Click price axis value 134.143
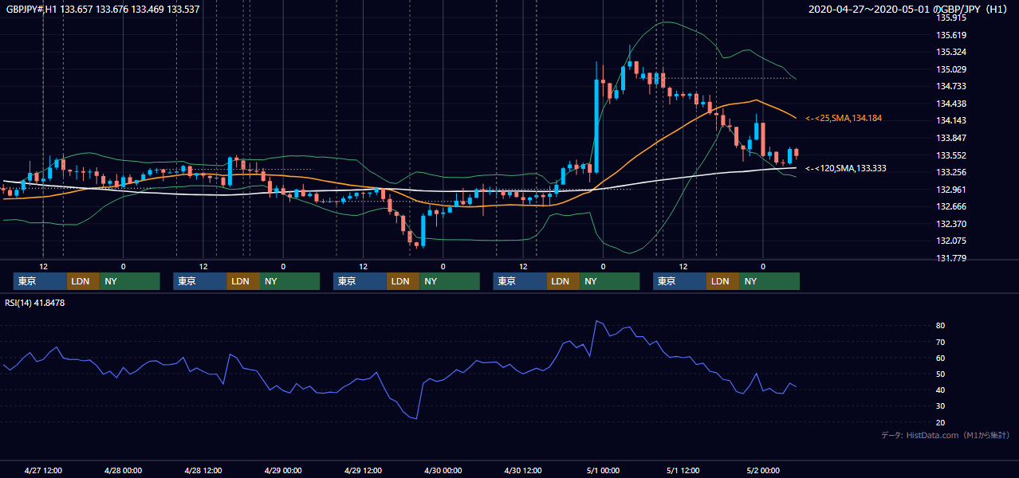Screen dimensions: 1019x478 [951, 121]
